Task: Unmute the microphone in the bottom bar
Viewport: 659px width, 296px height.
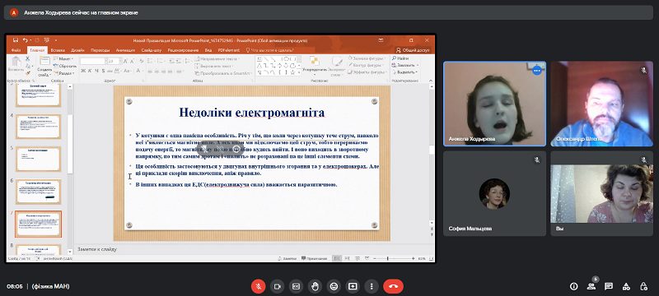Action: coord(258,286)
